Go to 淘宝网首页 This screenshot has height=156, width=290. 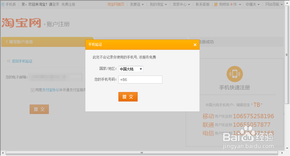pyautogui.click(x=116, y=4)
